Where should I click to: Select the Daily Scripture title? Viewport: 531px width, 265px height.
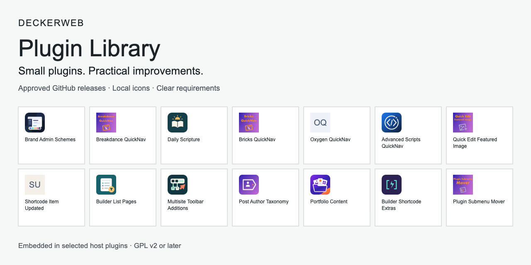pyautogui.click(x=184, y=140)
